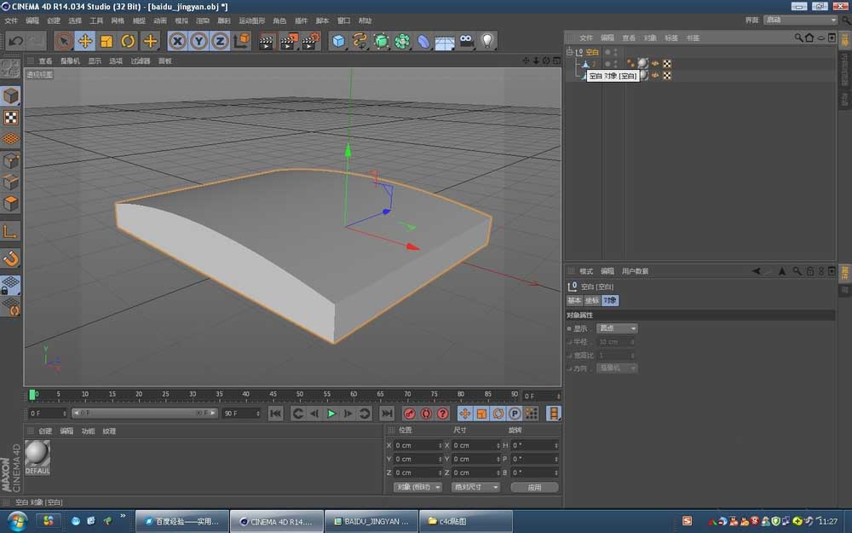Open the 对象(相对) dropdown in coordinates panel
This screenshot has height=533, width=852.
416,486
